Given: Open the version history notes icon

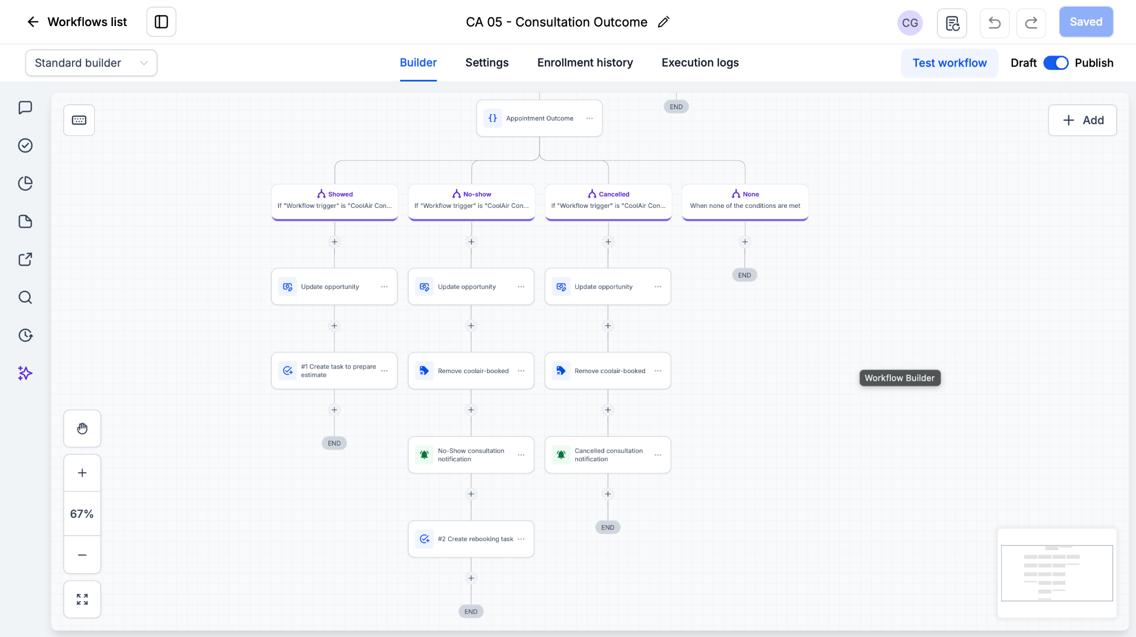Looking at the screenshot, I should pyautogui.click(x=952, y=23).
